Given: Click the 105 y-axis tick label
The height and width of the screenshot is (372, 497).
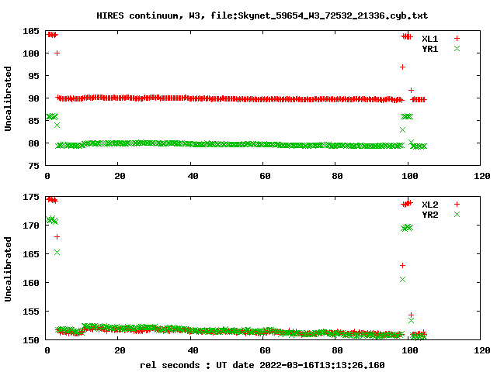Looking at the screenshot, I should pos(31,31).
